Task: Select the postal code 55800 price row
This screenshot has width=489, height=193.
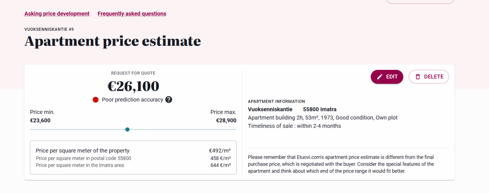Action: [x=133, y=158]
